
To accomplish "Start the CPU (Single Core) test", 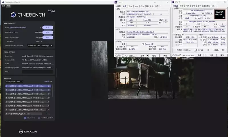I will point(48,37).
